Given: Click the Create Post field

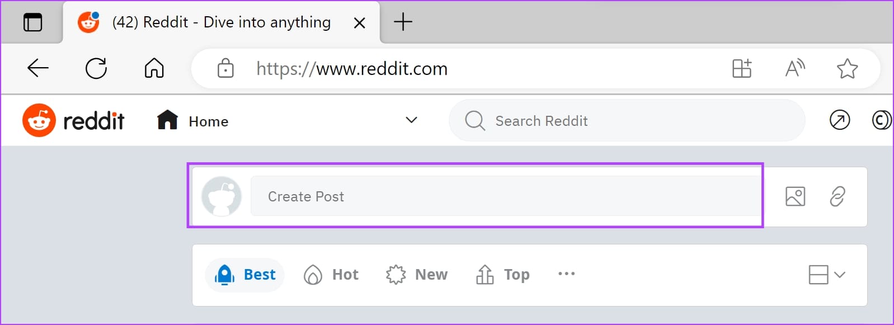Looking at the screenshot, I should point(504,196).
